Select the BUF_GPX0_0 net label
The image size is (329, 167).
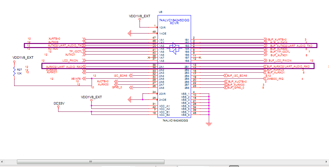click(236, 88)
